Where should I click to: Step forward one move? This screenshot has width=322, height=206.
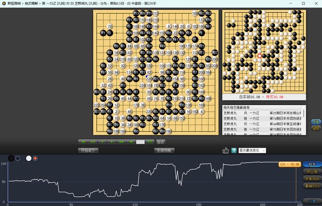(111, 142)
